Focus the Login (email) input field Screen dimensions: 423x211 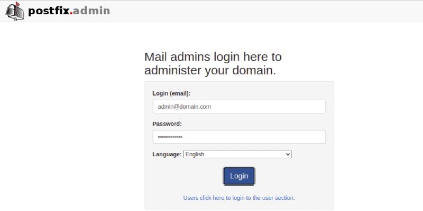click(x=239, y=106)
